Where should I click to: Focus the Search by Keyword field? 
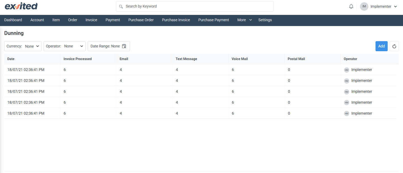[195, 6]
